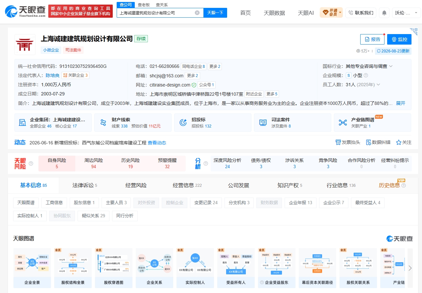Screen dimensions: 422x293
Task: Click the TianYanCha logo
Action: point(25,12)
